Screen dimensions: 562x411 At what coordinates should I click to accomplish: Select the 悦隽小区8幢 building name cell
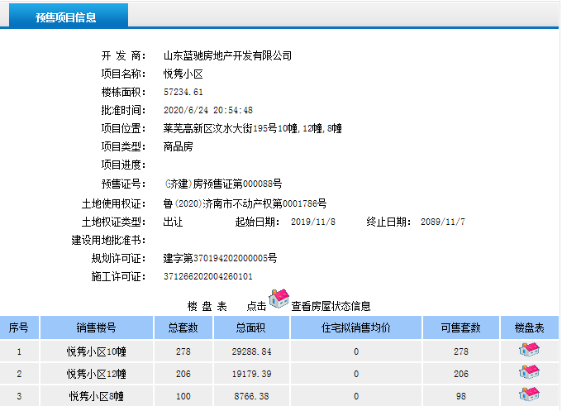pyautogui.click(x=97, y=396)
